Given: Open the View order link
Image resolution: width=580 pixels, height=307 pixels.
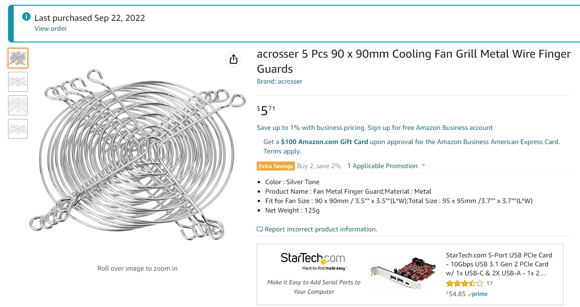Looking at the screenshot, I should coord(50,28).
